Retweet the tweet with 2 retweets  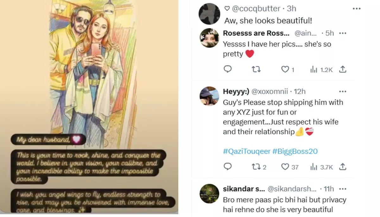tap(259, 167)
